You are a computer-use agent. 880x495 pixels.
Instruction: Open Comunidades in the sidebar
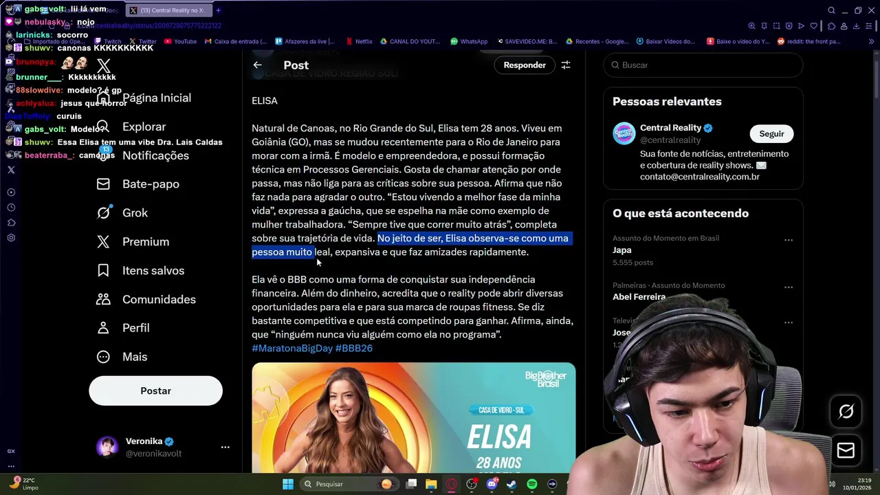pyautogui.click(x=146, y=299)
